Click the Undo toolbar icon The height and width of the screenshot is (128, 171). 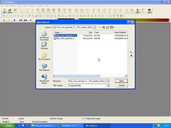22,11
